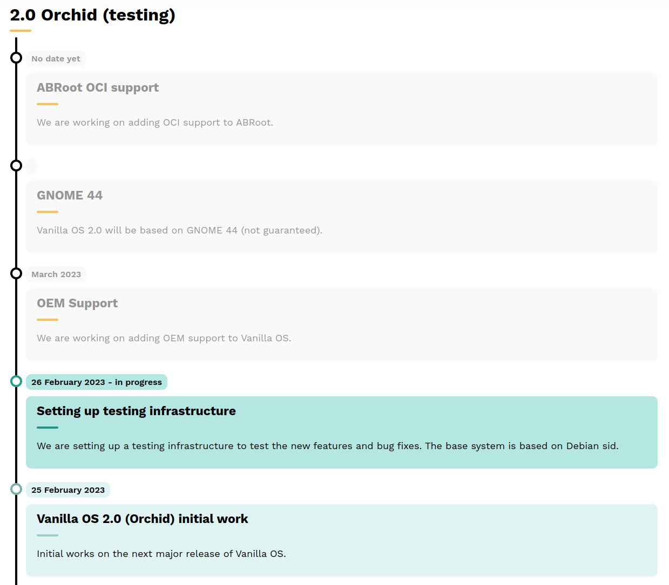Select the '25 February 2023' timeline marker circle

(x=16, y=489)
